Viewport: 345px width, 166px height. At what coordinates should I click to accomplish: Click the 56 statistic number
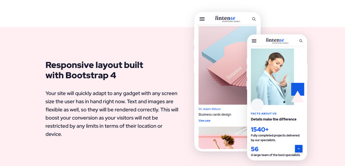click(x=254, y=149)
